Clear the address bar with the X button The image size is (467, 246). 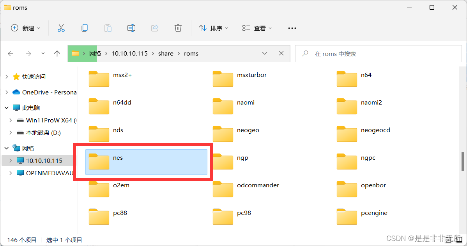281,53
